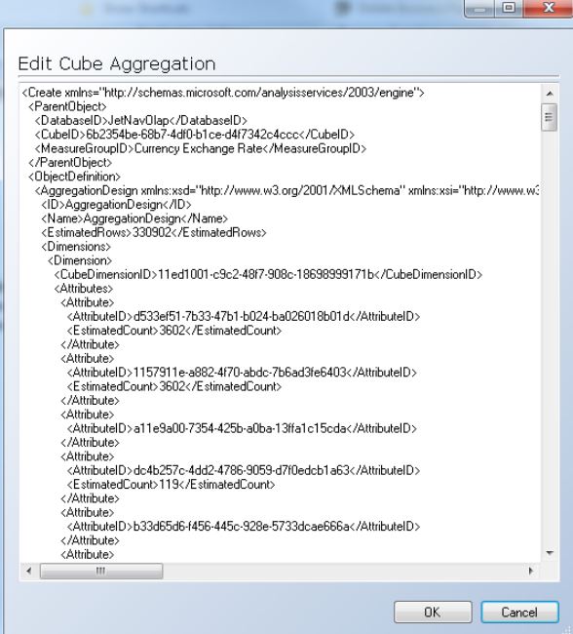The image size is (573, 634).
Task: Click the horizontal scrollbar right arrow
Action: point(531,571)
